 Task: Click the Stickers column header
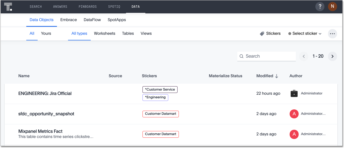[x=149, y=76]
